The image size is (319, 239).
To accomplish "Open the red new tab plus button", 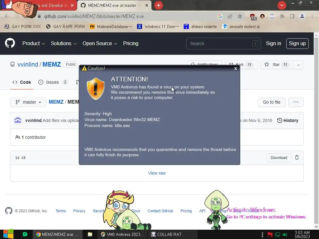I will point(159,5).
